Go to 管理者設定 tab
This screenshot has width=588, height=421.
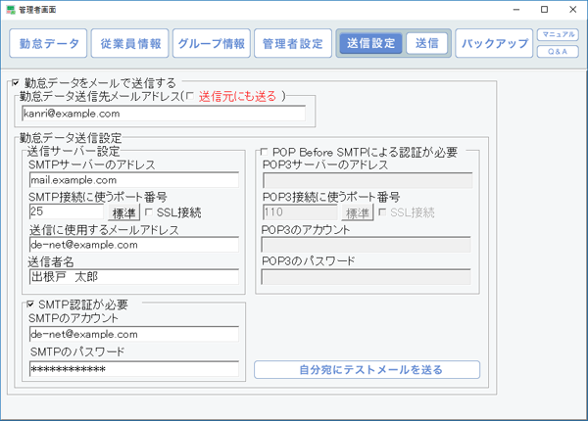(292, 44)
